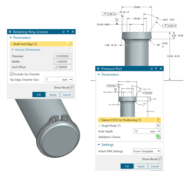Screen dimensions: 185x173
Task: Click the Target Body crosshair selection icon
Action: tap(158, 125)
